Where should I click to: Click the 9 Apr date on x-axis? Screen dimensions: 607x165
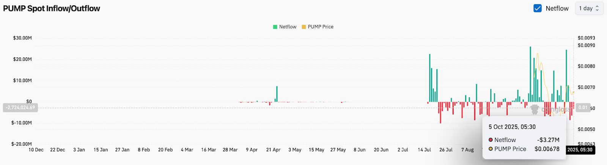coord(252,150)
